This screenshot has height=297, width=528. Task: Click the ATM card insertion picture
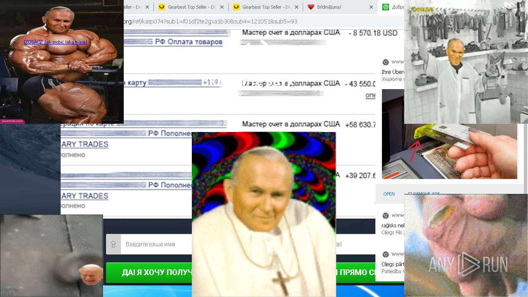pos(450,151)
